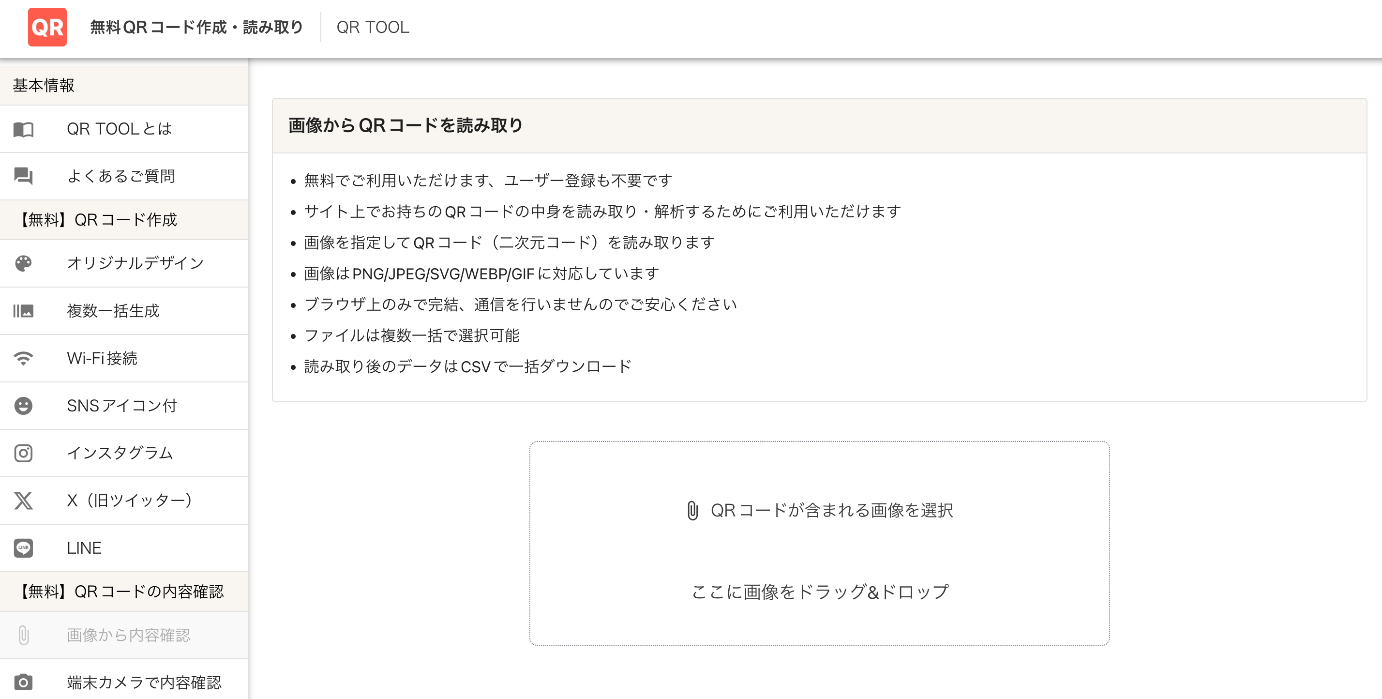Click QRコードが含まれる画像を選択 upload button

click(x=820, y=510)
